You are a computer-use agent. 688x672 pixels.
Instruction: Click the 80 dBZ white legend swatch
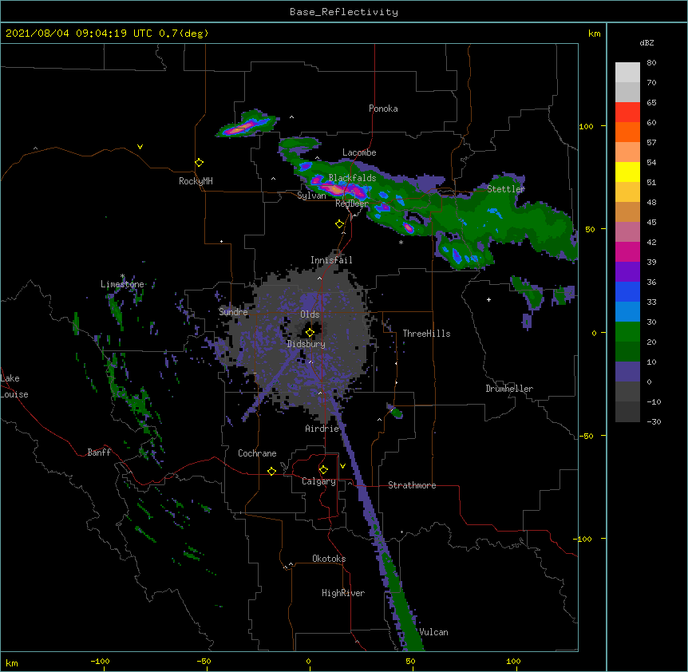click(x=627, y=72)
